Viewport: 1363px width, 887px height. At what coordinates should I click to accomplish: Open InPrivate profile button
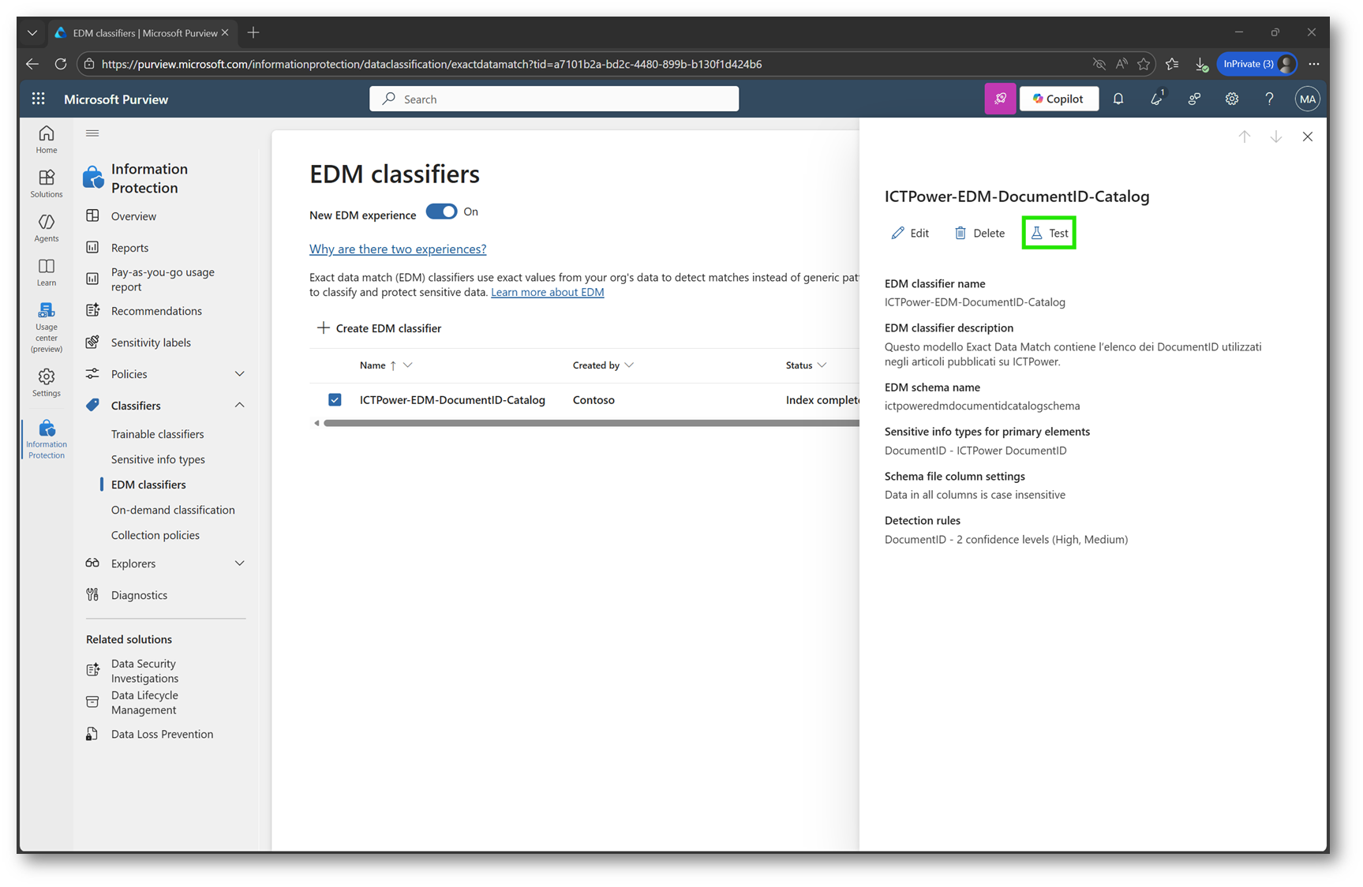pos(1257,64)
